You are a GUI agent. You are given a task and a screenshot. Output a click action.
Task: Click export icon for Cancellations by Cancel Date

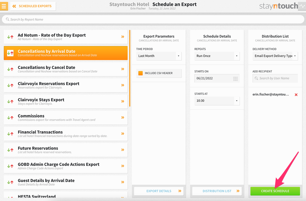click(x=10, y=69)
